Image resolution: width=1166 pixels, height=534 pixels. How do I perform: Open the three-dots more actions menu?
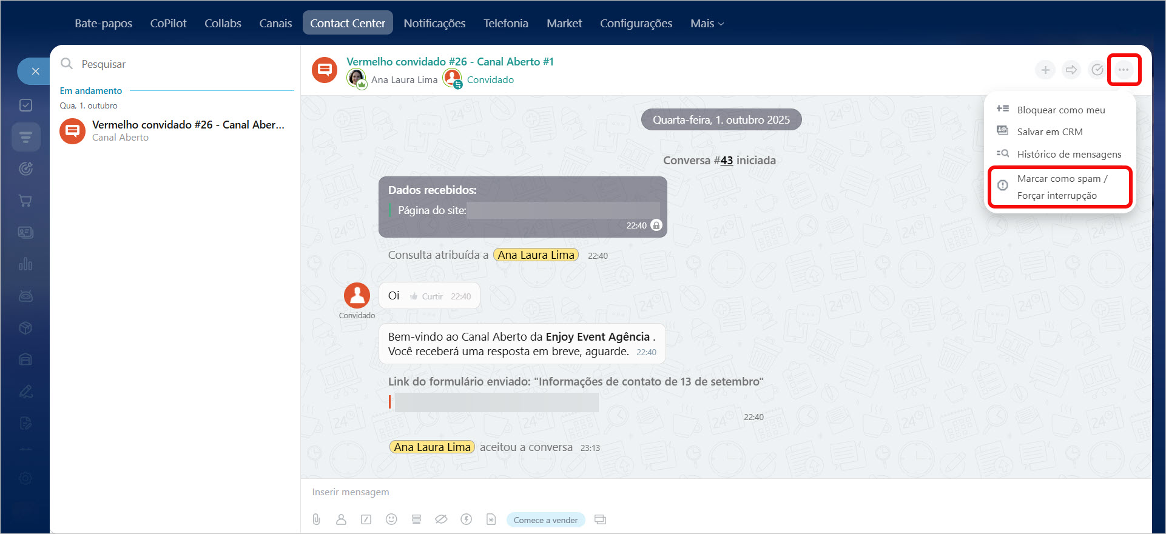click(1124, 70)
